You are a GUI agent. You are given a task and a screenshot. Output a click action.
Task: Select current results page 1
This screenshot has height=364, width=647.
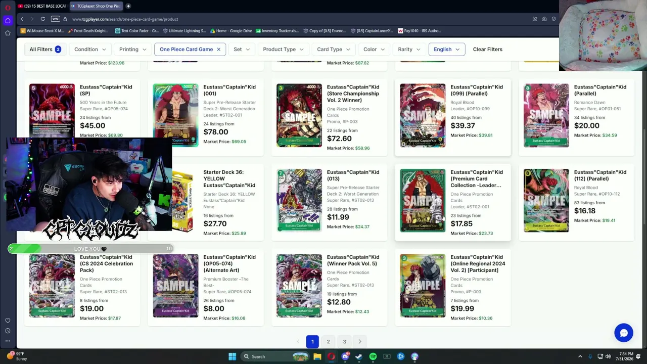pyautogui.click(x=312, y=342)
